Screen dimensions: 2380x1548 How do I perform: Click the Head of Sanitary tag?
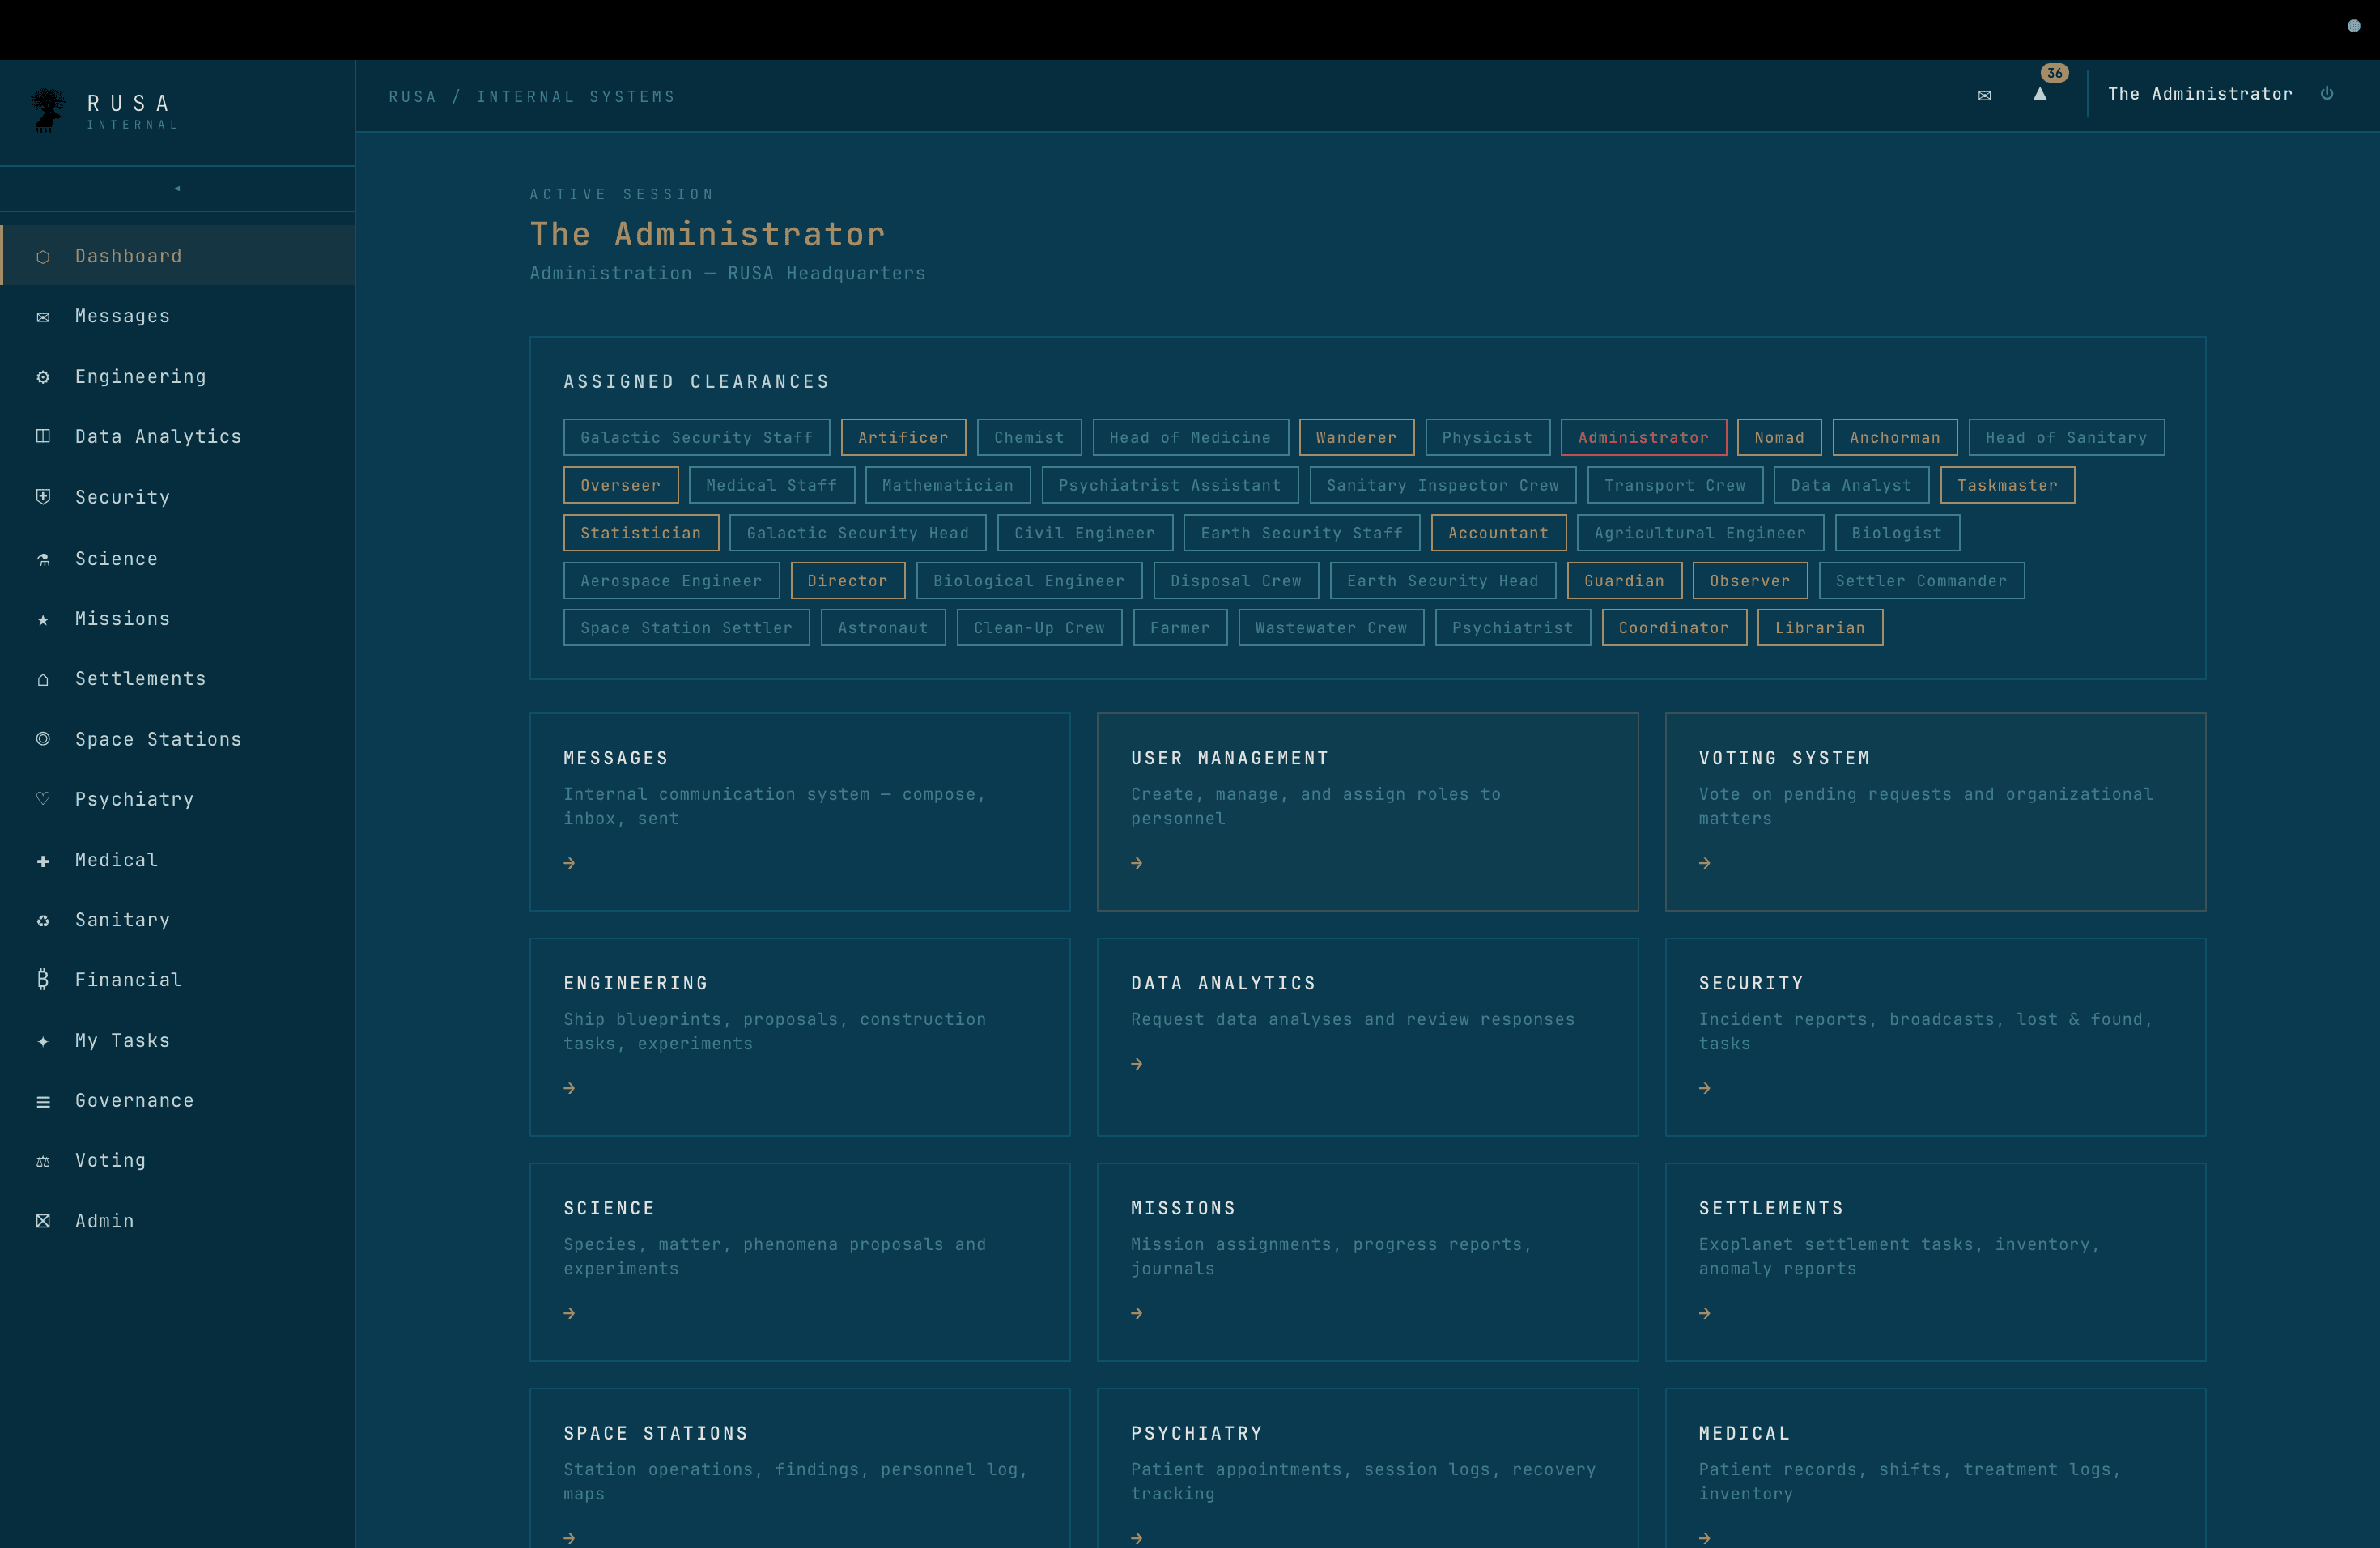(x=2066, y=437)
